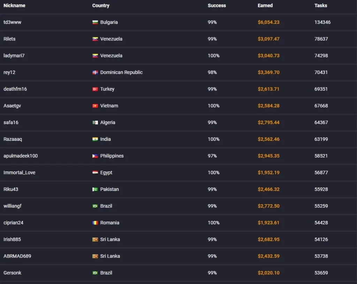The width and height of the screenshot is (357, 284).
Task: Sort by the Country column header
Action: point(101,6)
